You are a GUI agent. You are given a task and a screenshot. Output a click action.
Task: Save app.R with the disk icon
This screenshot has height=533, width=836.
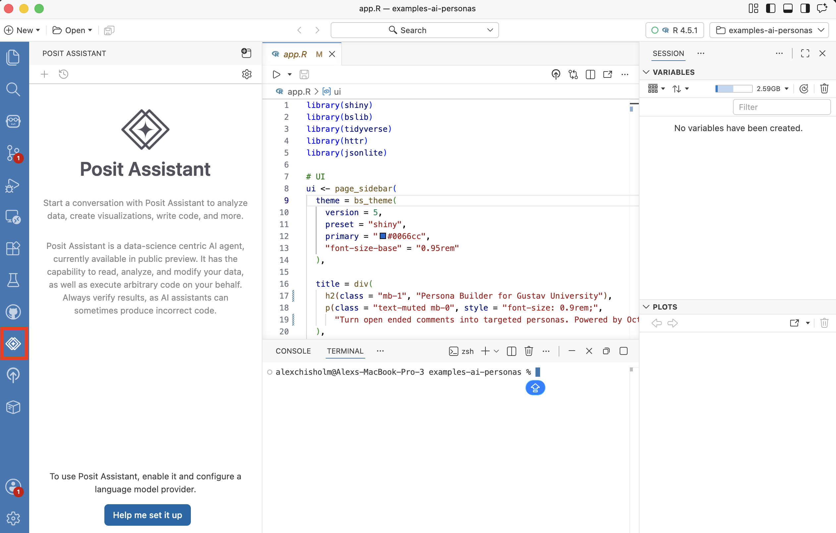coord(305,74)
